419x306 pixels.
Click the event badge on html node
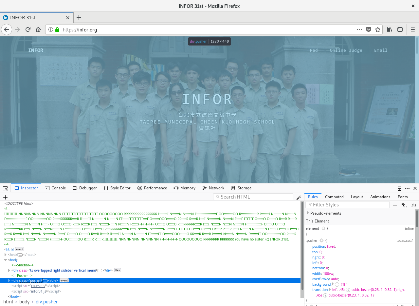(x=20, y=249)
